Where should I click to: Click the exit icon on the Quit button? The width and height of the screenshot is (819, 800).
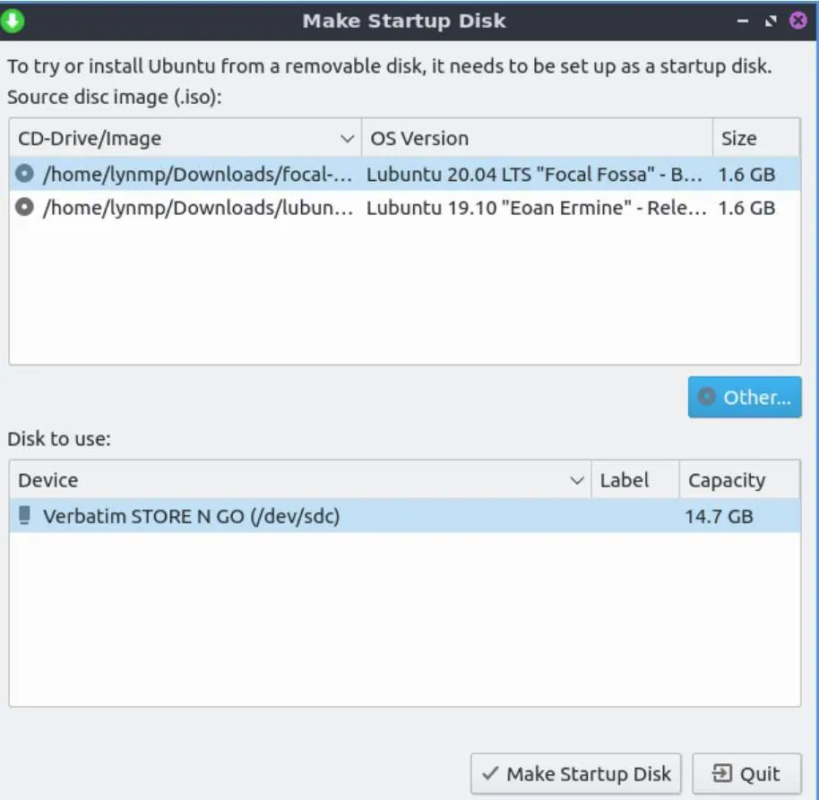pyautogui.click(x=721, y=773)
